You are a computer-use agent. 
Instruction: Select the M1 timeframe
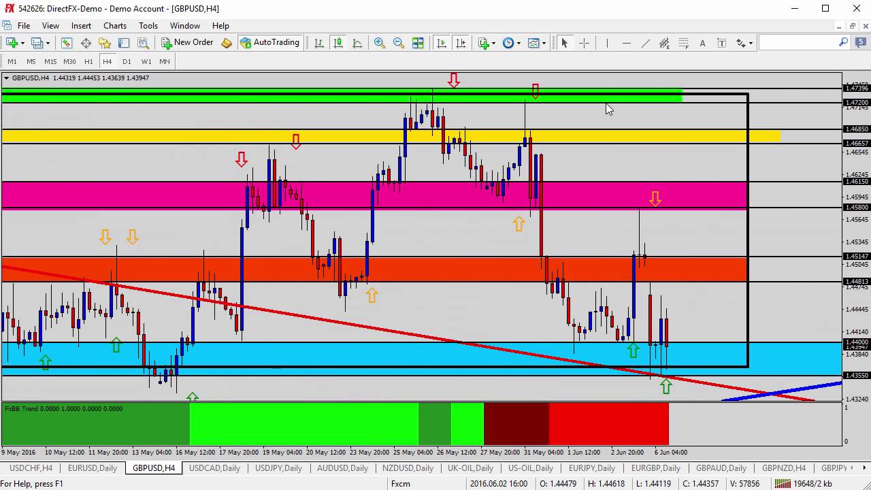12,61
